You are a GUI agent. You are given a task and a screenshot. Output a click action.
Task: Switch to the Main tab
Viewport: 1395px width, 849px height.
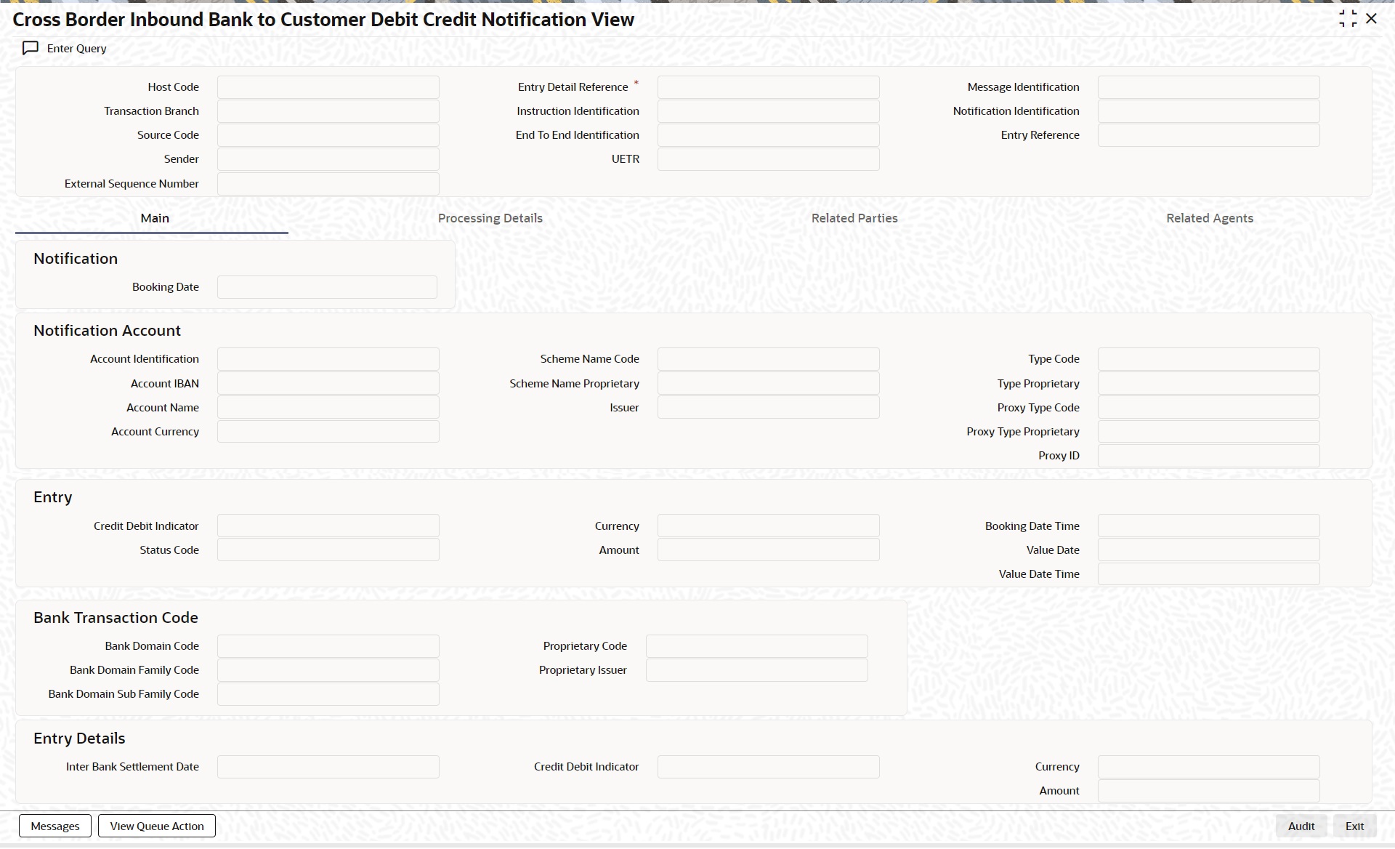pyautogui.click(x=155, y=218)
